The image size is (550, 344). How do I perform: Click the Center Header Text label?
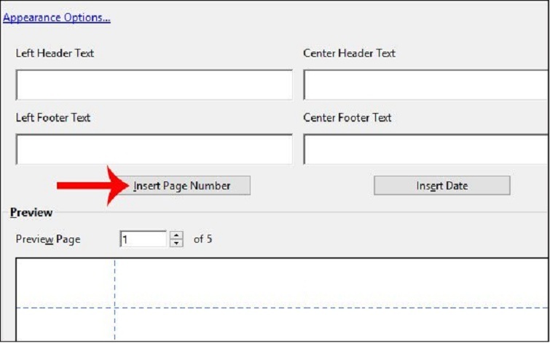[x=349, y=53]
